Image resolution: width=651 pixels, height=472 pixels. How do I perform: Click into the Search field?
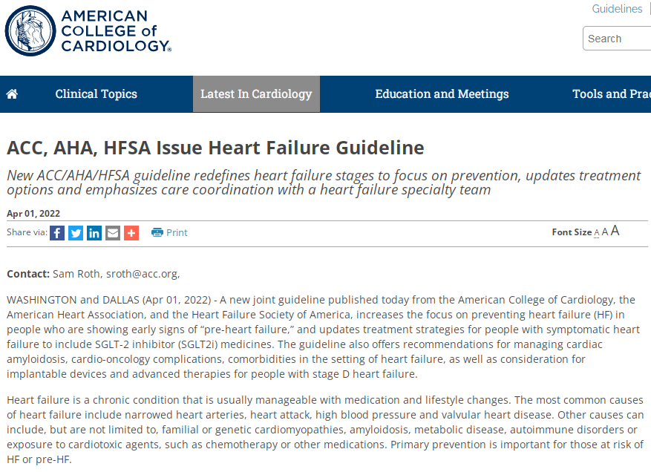click(x=617, y=38)
